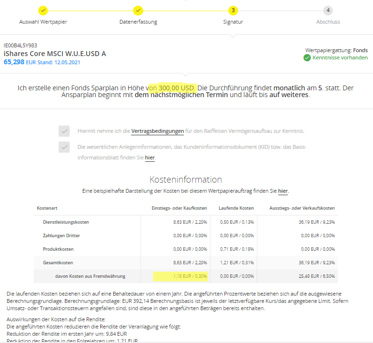Click the Abschluss step label

tap(328, 22)
